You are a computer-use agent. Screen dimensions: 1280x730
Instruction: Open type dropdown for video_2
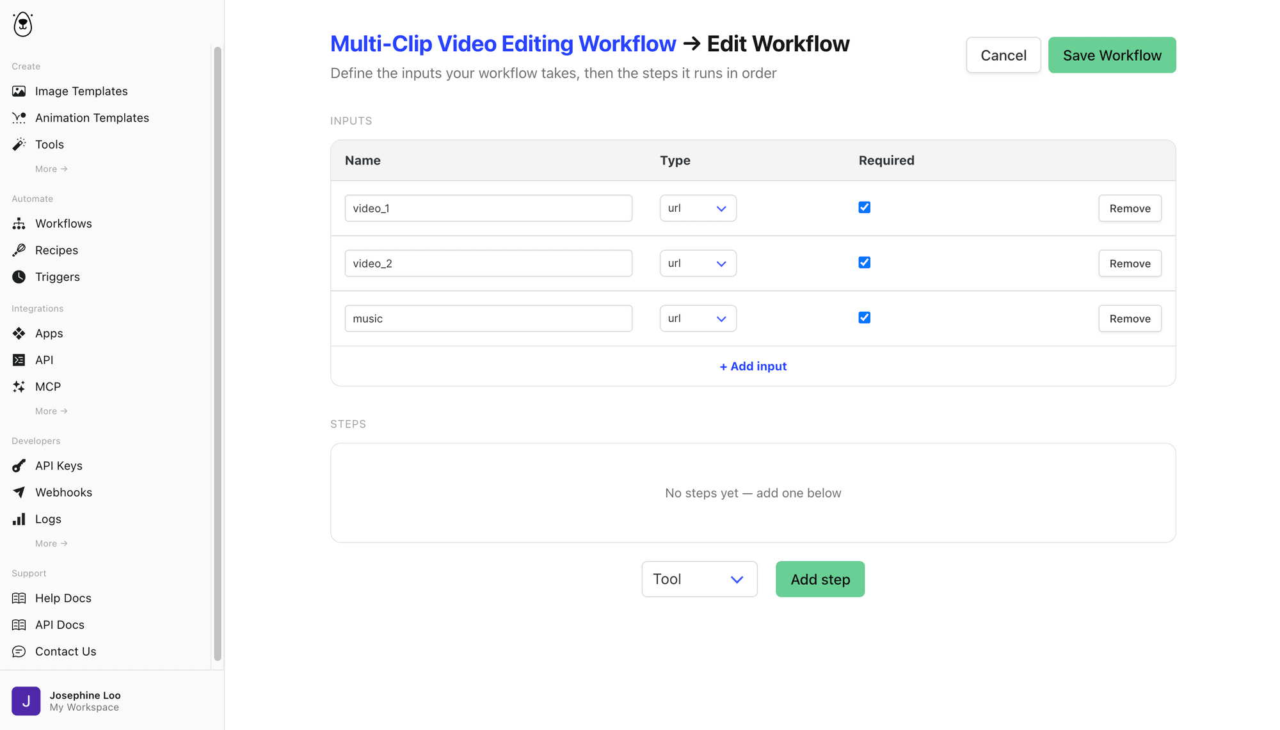click(x=698, y=264)
